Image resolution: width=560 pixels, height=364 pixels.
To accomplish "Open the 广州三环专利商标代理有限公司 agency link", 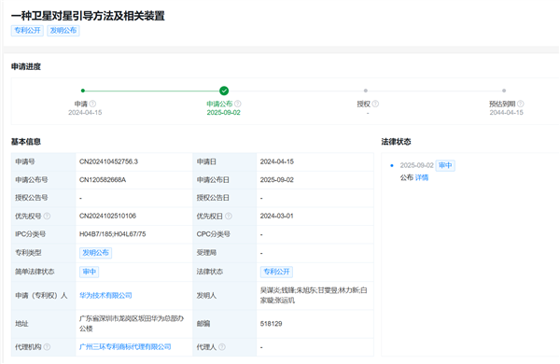I will pos(125,347).
